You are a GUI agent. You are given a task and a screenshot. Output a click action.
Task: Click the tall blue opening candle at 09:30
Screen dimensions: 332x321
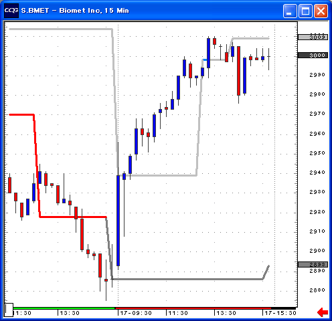click(x=118, y=221)
